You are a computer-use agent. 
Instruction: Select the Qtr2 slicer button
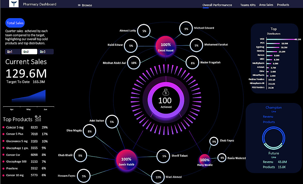29,52
